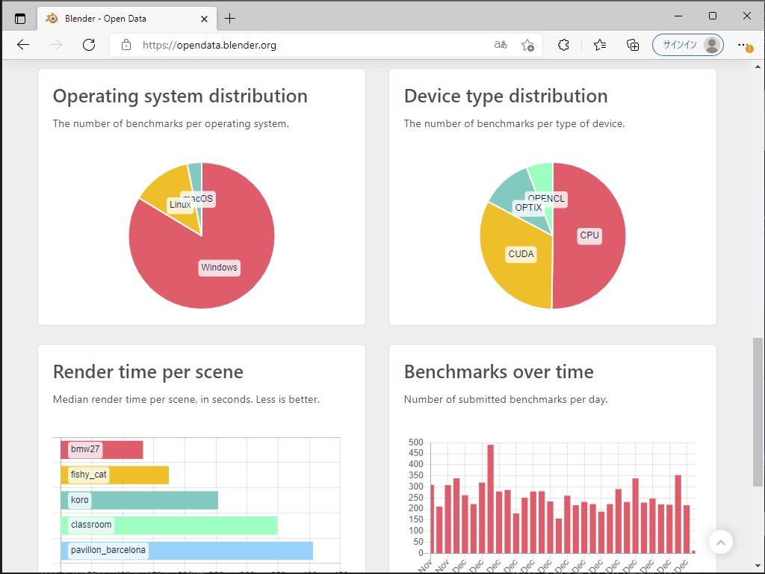Select the Windows pie slice label
The image size is (765, 574).
pyautogui.click(x=219, y=268)
